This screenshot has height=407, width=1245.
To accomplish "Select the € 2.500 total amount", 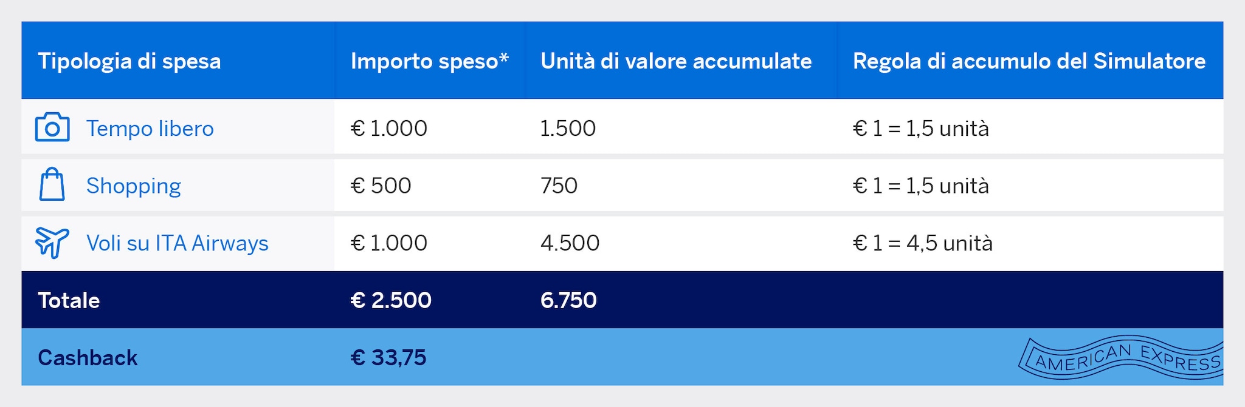I will coord(391,300).
